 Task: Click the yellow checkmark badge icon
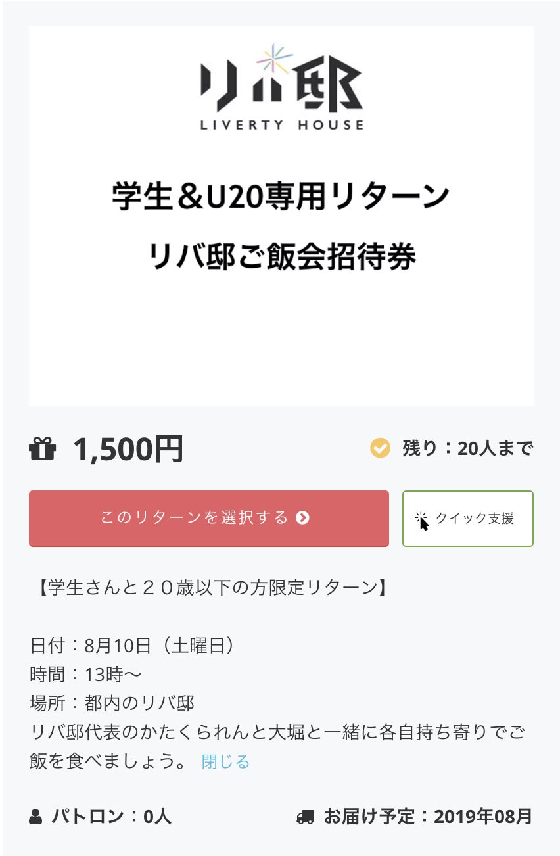[x=380, y=448]
